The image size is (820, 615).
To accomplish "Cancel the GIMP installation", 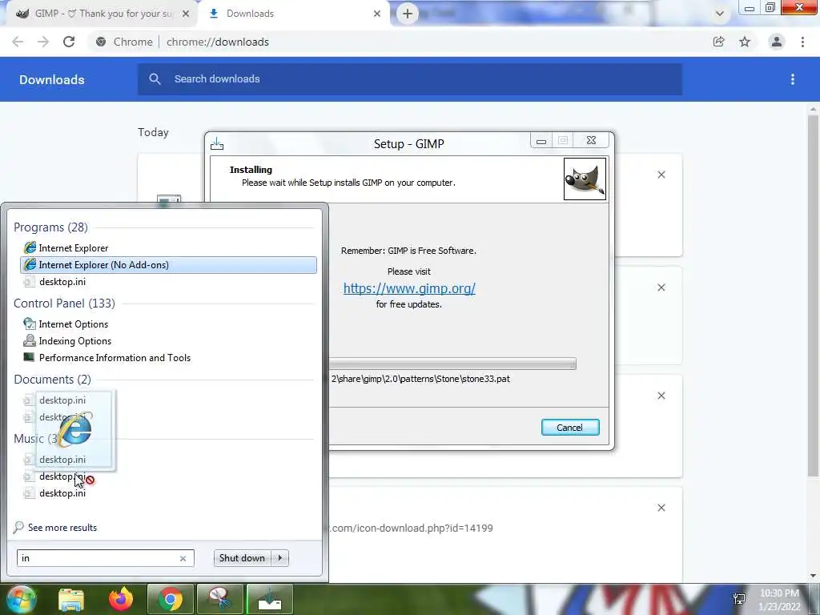I will click(570, 428).
